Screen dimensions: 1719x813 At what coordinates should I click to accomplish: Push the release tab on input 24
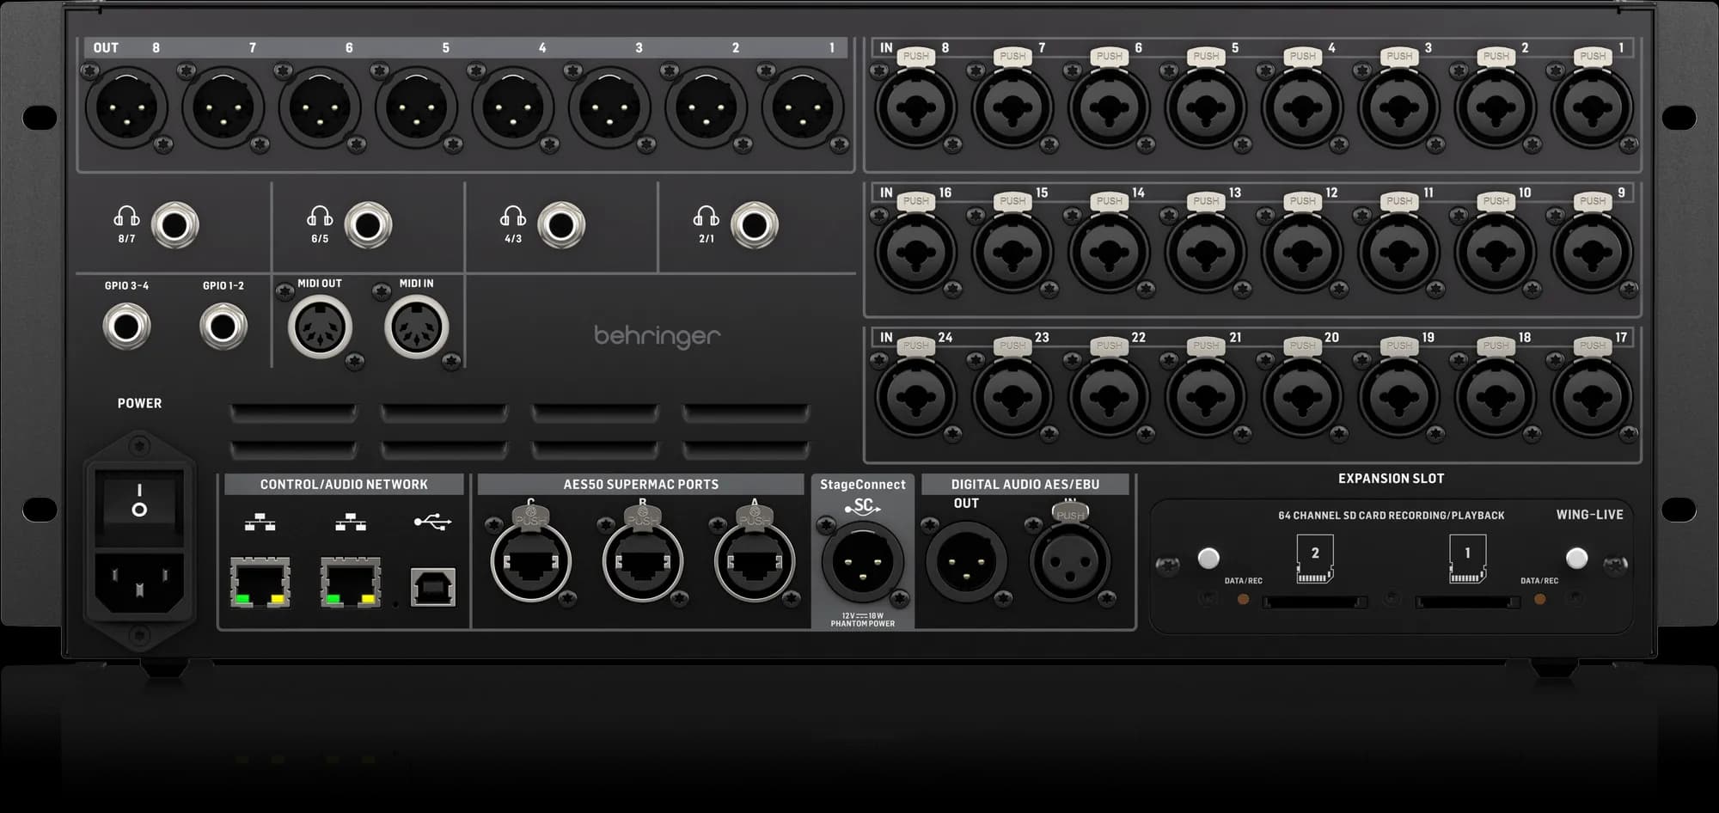coord(915,345)
